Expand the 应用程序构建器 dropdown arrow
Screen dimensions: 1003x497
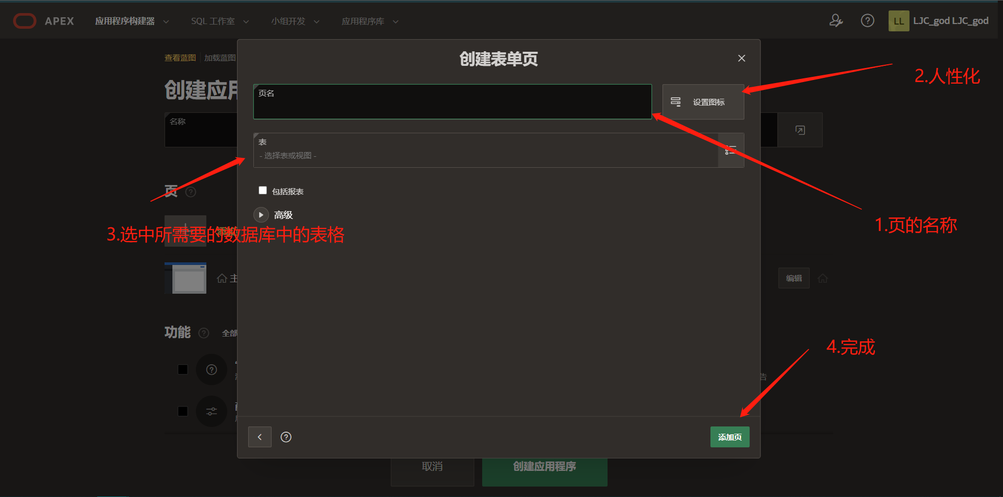tap(166, 21)
